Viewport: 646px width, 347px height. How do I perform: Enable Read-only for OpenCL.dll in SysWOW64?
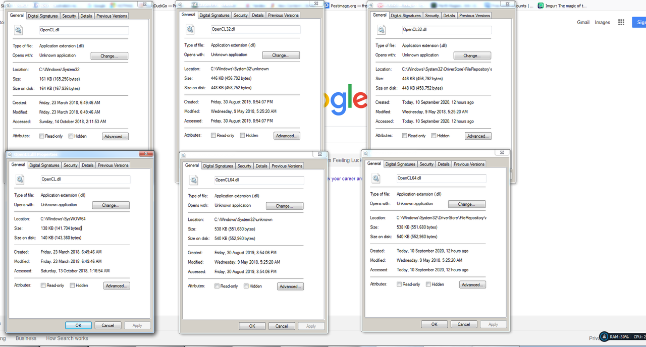(43, 285)
